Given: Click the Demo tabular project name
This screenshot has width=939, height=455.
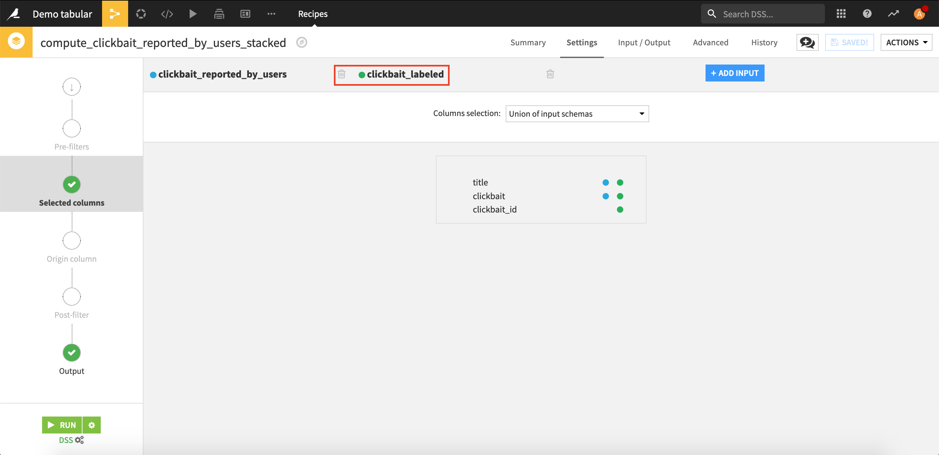Looking at the screenshot, I should 62,14.
